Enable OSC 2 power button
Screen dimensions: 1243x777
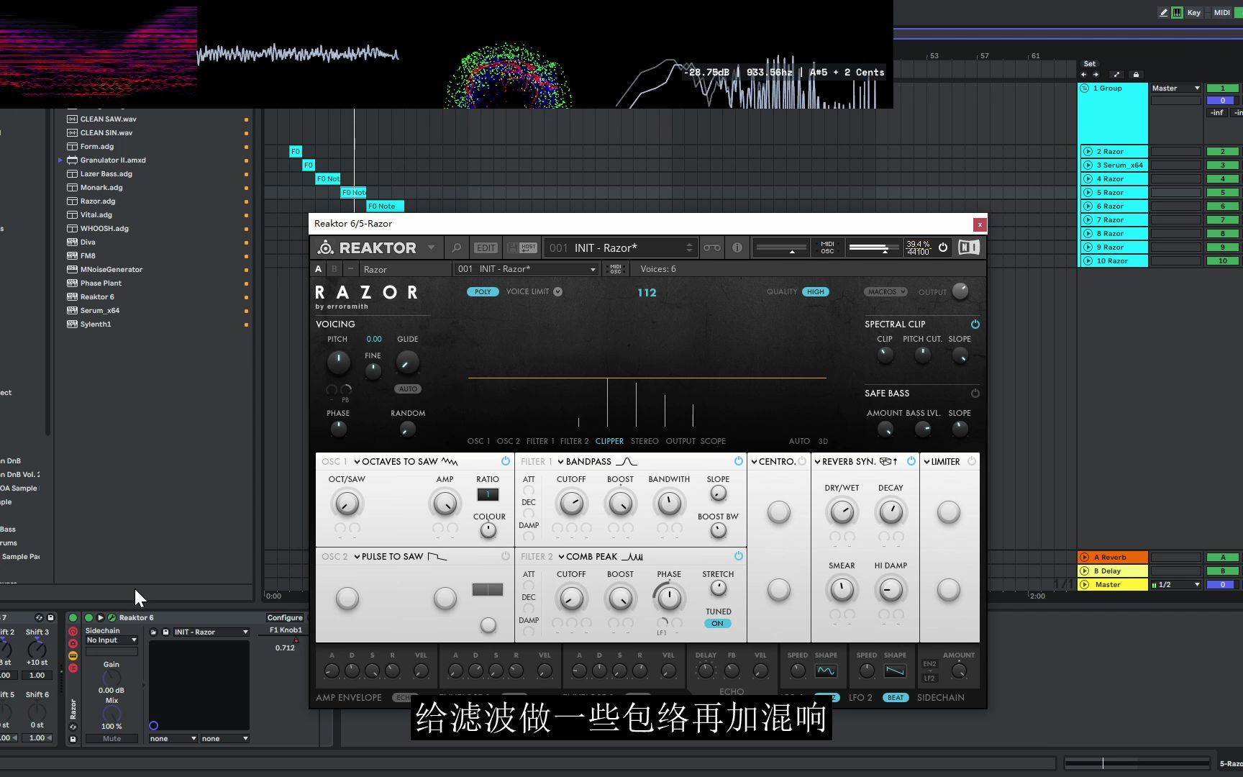506,556
